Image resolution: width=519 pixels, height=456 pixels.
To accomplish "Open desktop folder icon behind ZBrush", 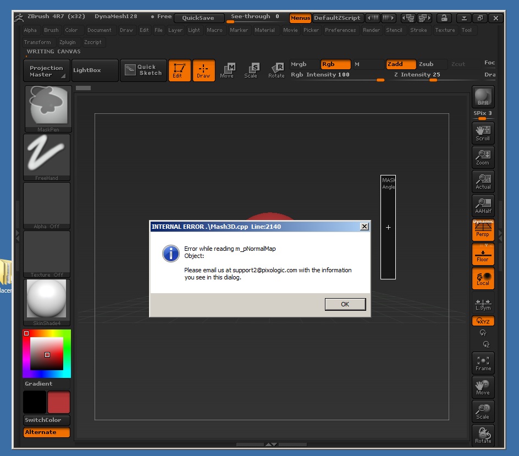I will (5, 272).
